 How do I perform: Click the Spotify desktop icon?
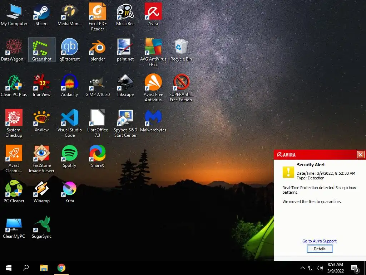click(70, 156)
